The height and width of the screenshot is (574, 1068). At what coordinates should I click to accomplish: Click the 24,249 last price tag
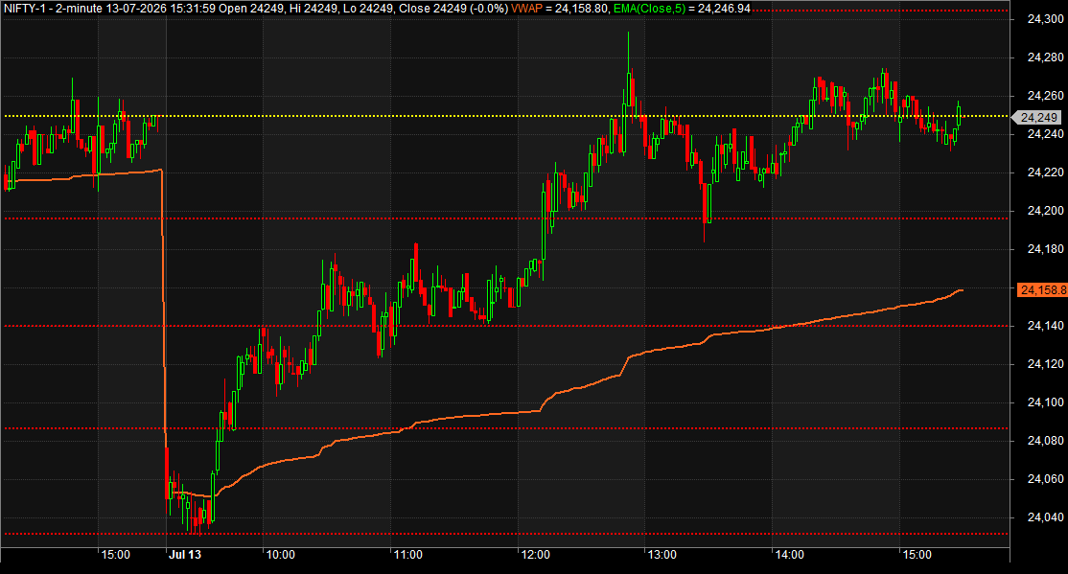coord(1037,118)
